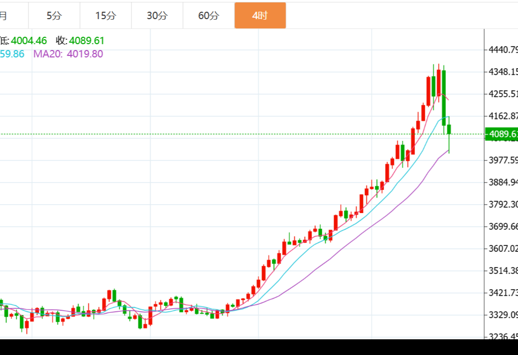Click the green current price tag on axis

pyautogui.click(x=501, y=134)
